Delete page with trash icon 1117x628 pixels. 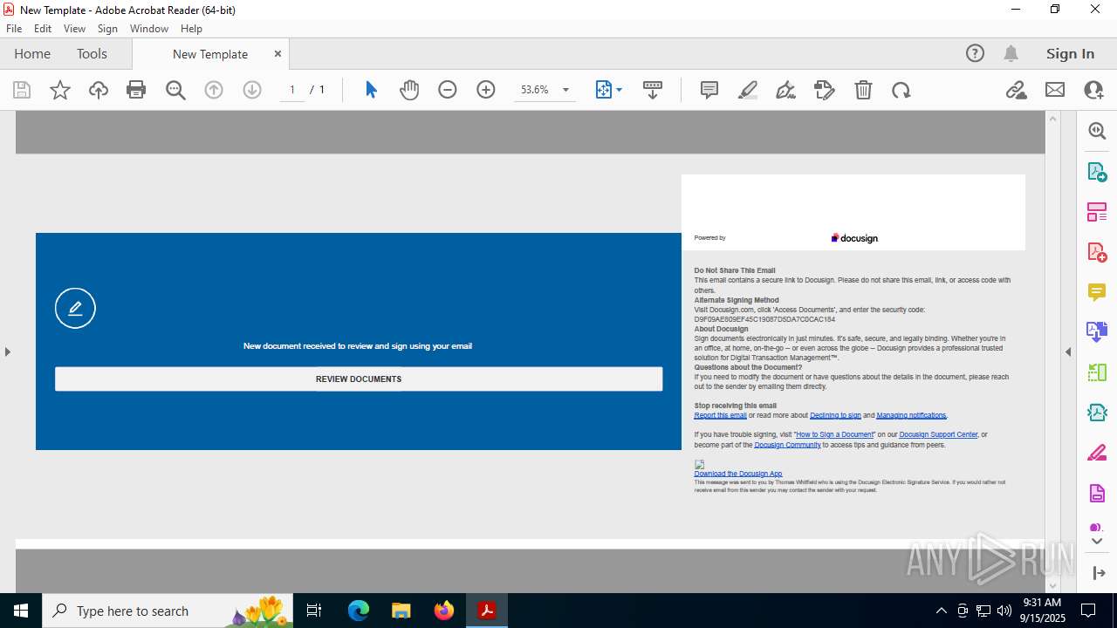click(863, 90)
